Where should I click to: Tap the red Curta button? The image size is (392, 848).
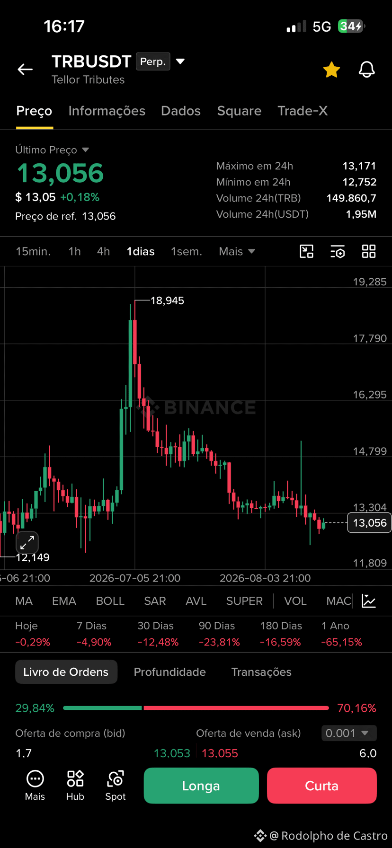(322, 786)
